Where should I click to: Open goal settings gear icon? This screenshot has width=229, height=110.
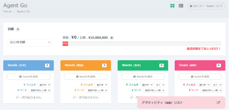click(112, 38)
